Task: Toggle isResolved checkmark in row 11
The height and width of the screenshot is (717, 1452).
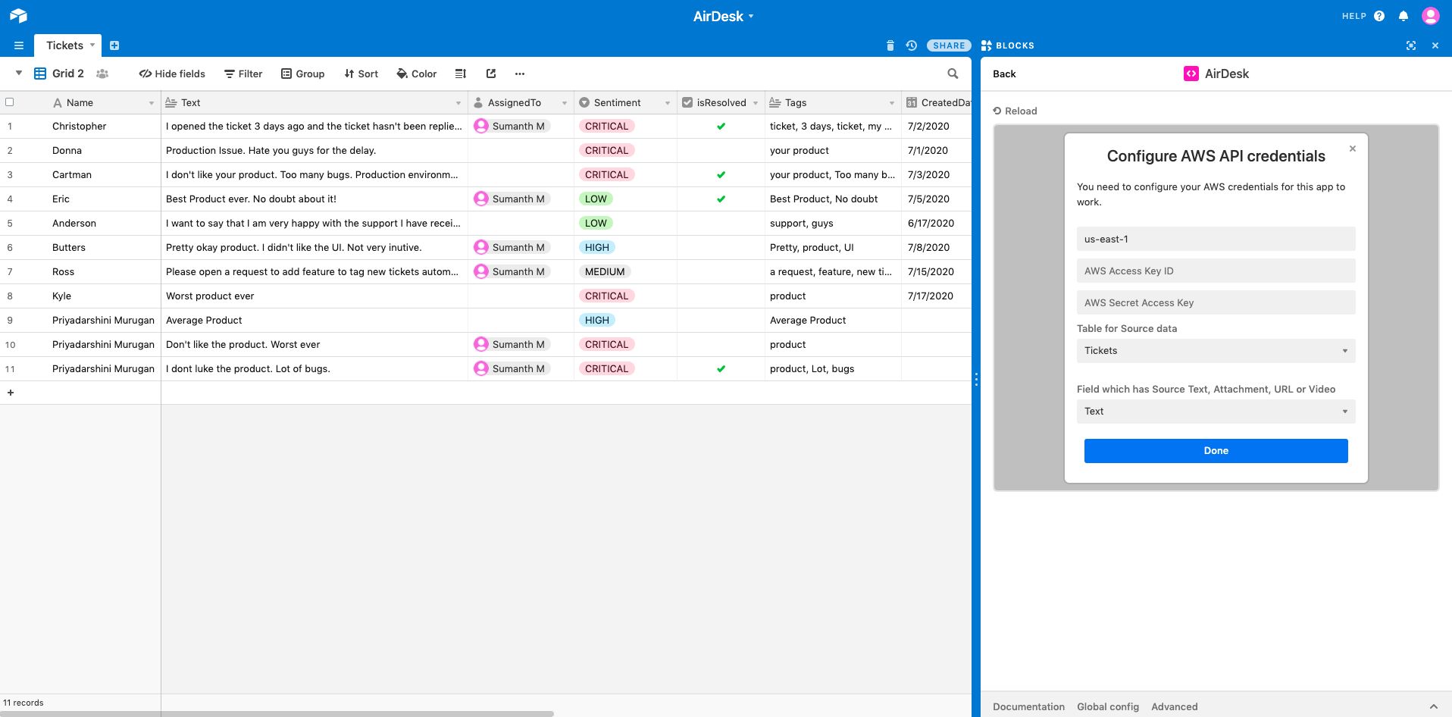Action: 721,369
